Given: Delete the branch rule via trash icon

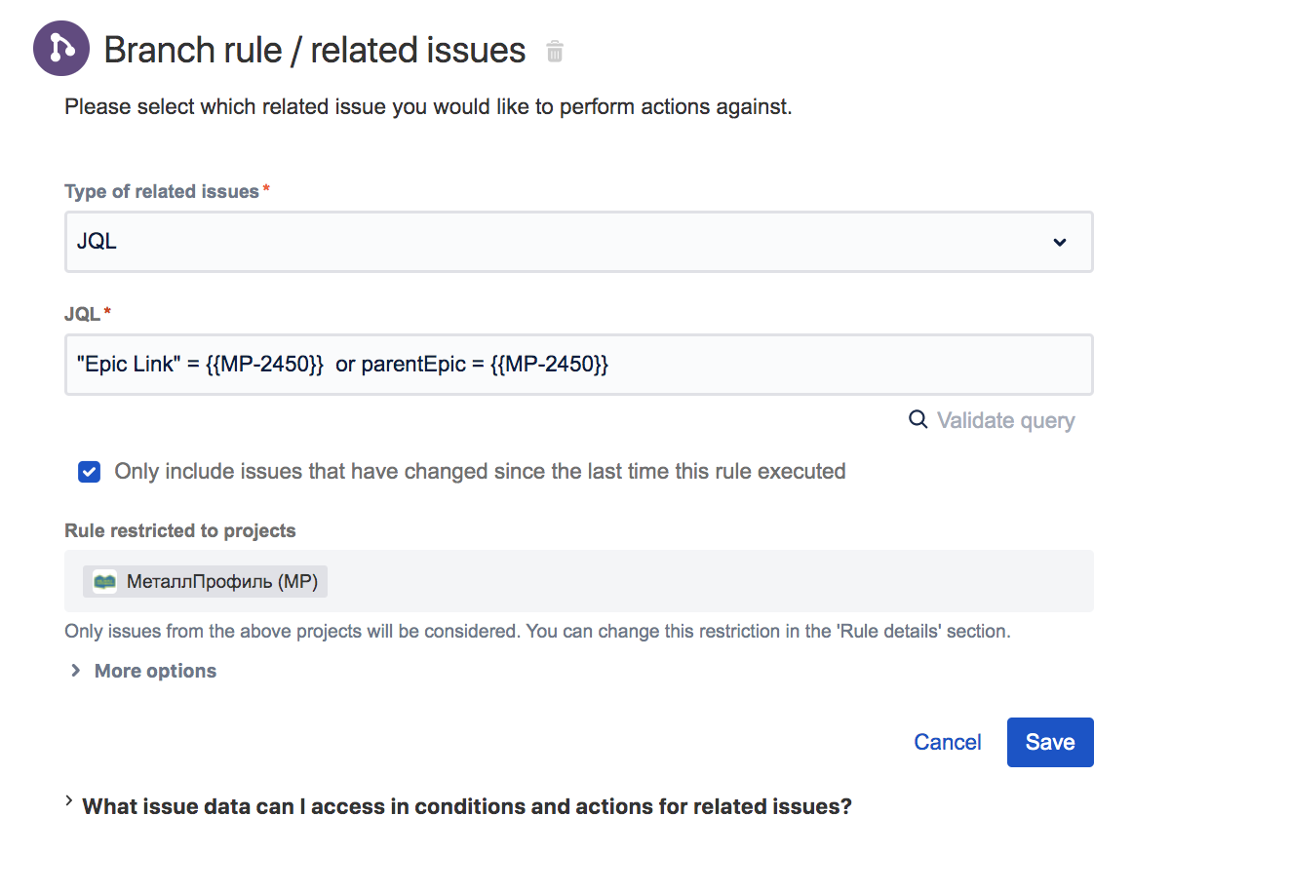Looking at the screenshot, I should point(555,51).
